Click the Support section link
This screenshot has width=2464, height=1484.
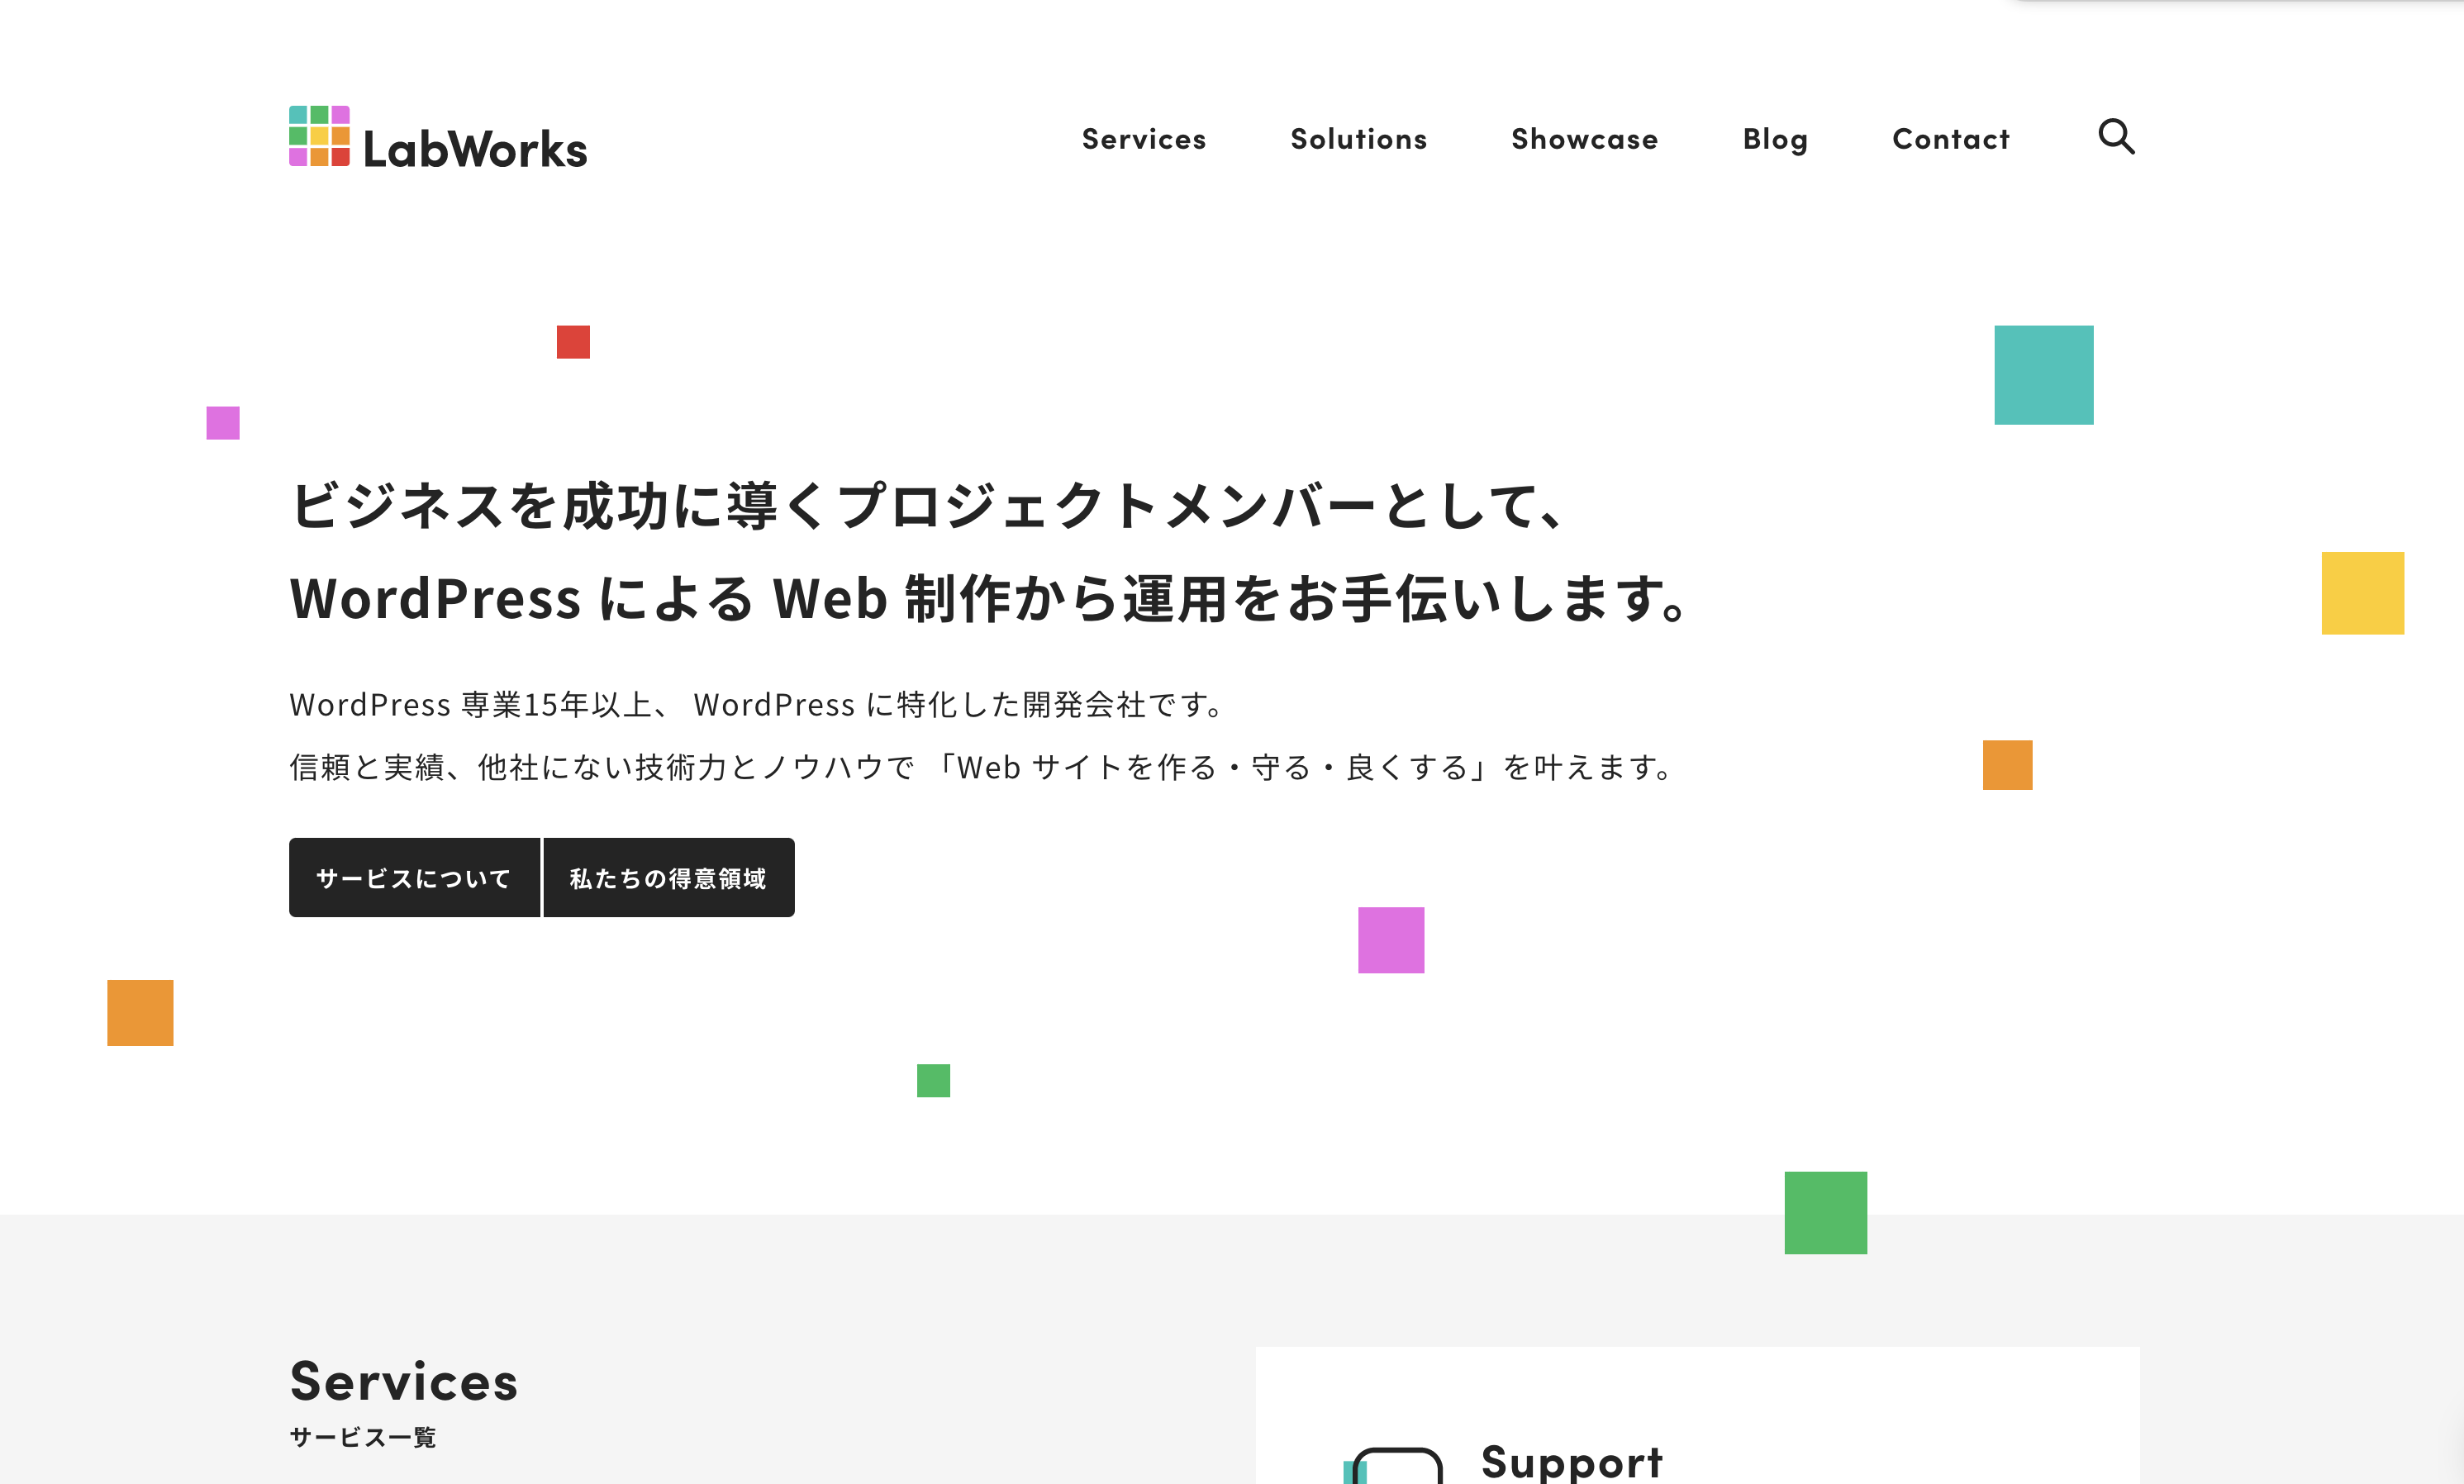1572,1461
